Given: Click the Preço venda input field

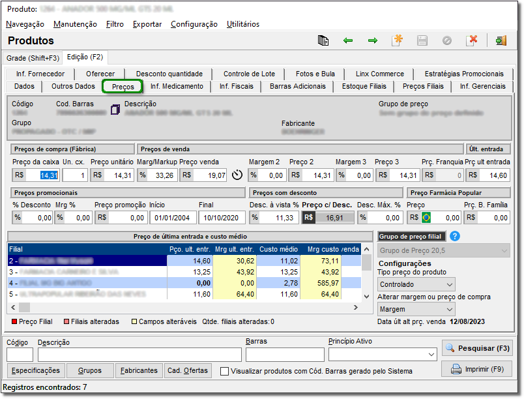Looking at the screenshot, I should (x=211, y=175).
